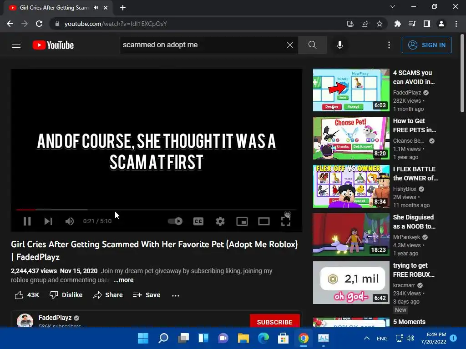Enter full screen mode
The image size is (466, 349).
[x=286, y=221]
